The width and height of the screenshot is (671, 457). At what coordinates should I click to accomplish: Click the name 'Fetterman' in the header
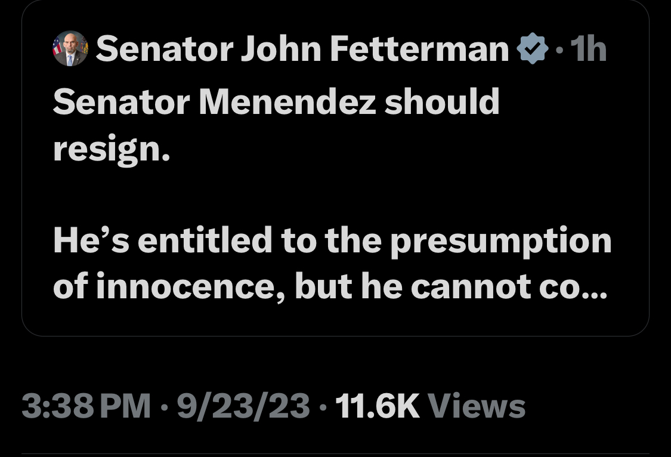point(419,49)
